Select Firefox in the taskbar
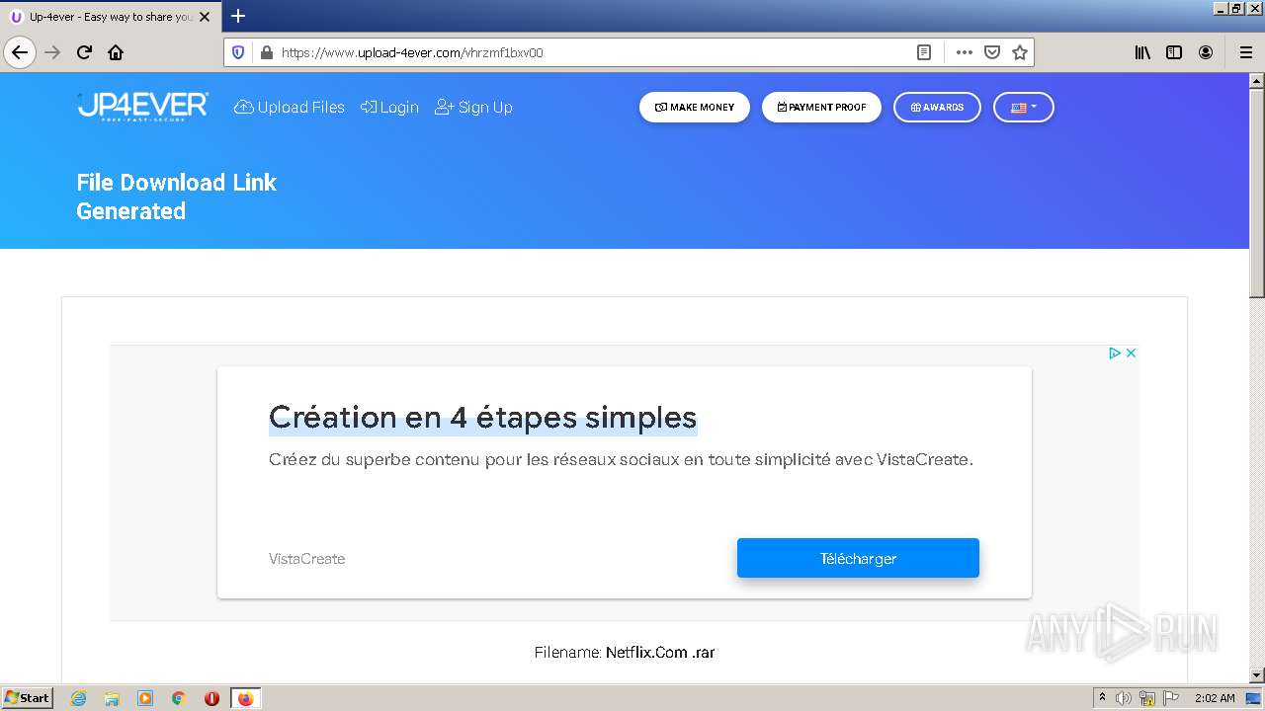The image size is (1265, 711). point(245,698)
